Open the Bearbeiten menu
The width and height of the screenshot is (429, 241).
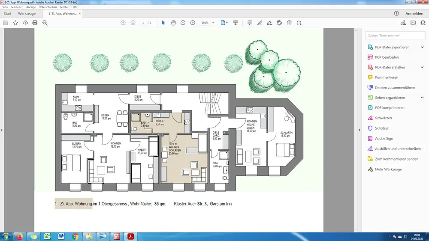pyautogui.click(x=17, y=7)
